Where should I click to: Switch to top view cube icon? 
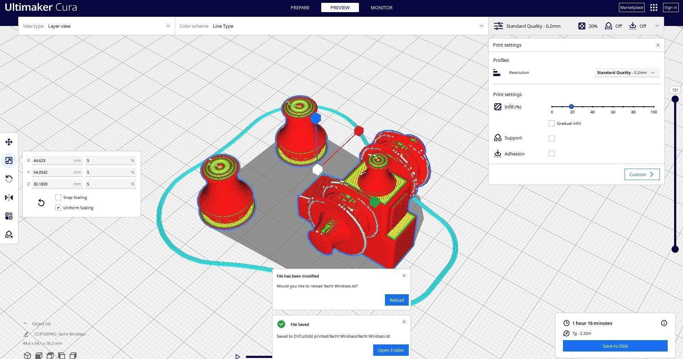[50, 355]
